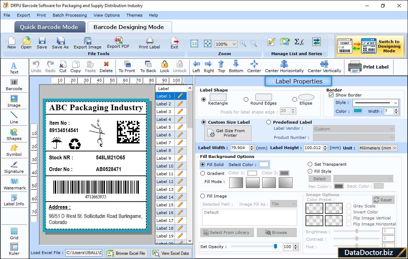The height and width of the screenshot is (259, 408).
Task: Align the object Center Horizontally
Action: tap(284, 67)
